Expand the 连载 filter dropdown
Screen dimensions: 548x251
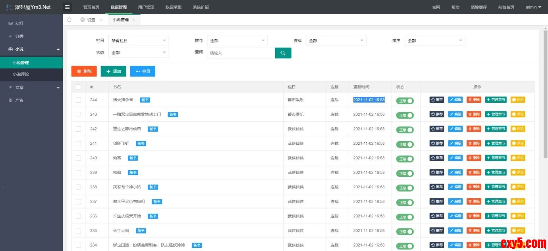click(x=336, y=40)
